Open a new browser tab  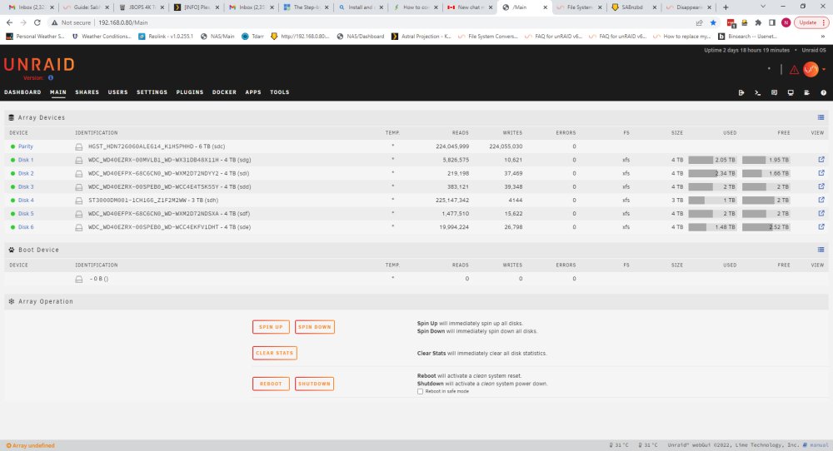pos(726,7)
